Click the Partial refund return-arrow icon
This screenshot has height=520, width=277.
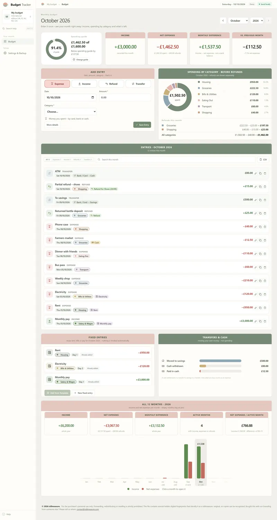(49, 187)
